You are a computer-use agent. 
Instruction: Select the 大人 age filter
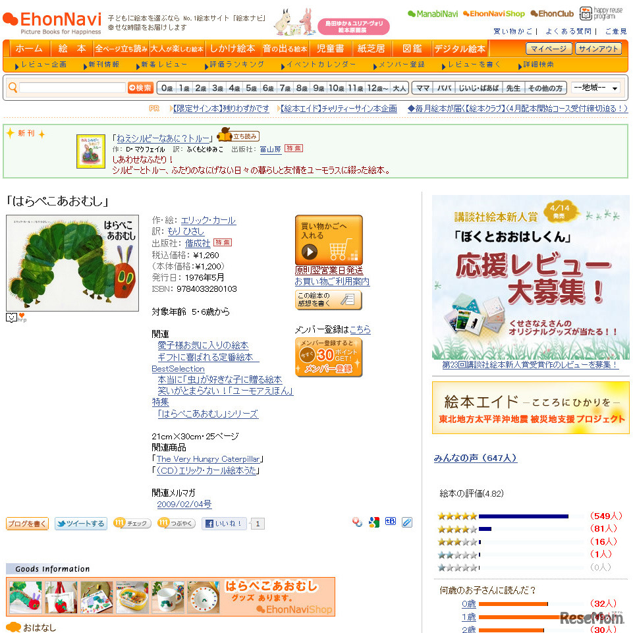399,88
